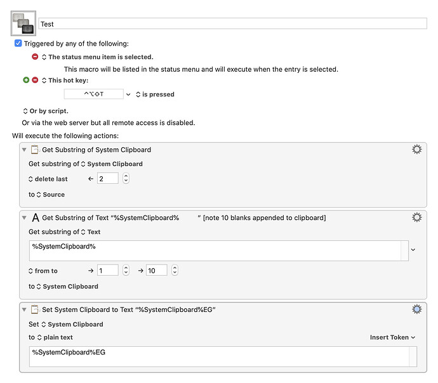Remove the status menu trigger with red minus
Image resolution: width=438 pixels, height=383 pixels.
pos(36,57)
